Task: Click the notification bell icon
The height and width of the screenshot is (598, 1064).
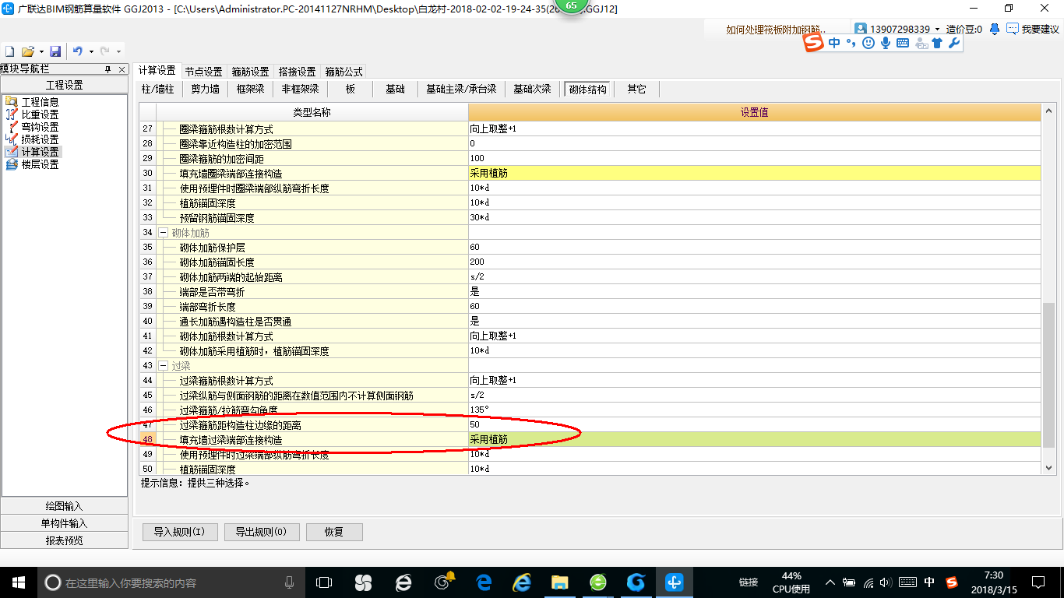Action: 995,29
